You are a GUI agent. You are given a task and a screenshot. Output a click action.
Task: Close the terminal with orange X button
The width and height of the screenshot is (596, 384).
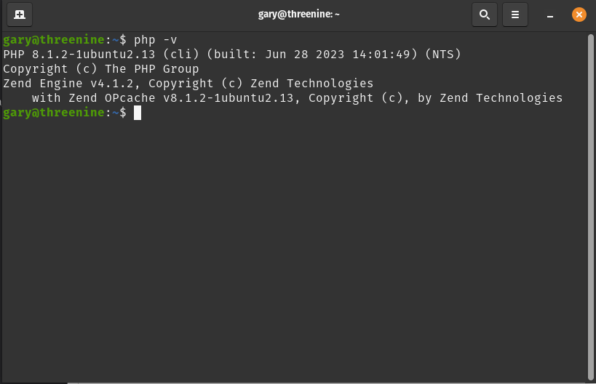[579, 15]
